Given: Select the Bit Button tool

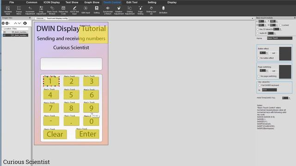Looking at the screenshot, I should coord(163,10).
